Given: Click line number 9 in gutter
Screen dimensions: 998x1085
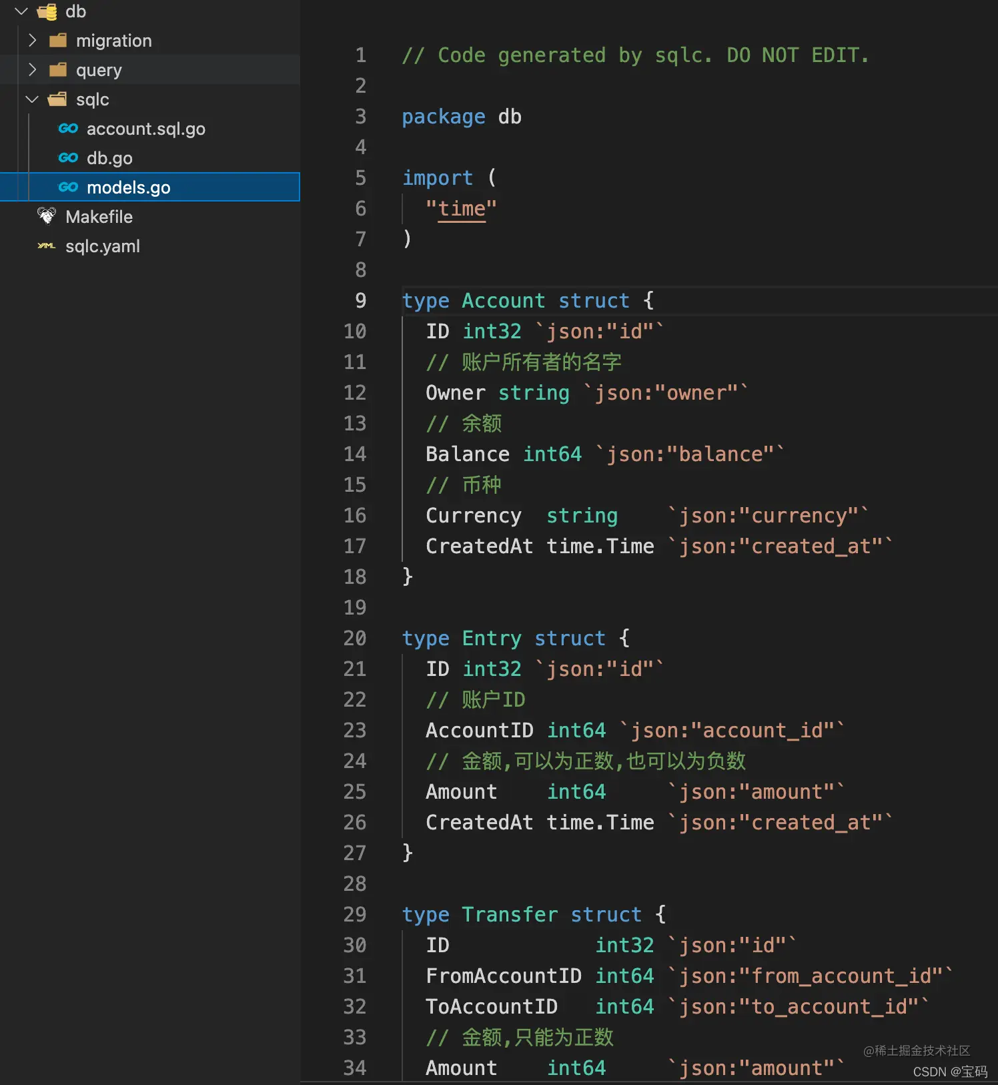Looking at the screenshot, I should [360, 301].
